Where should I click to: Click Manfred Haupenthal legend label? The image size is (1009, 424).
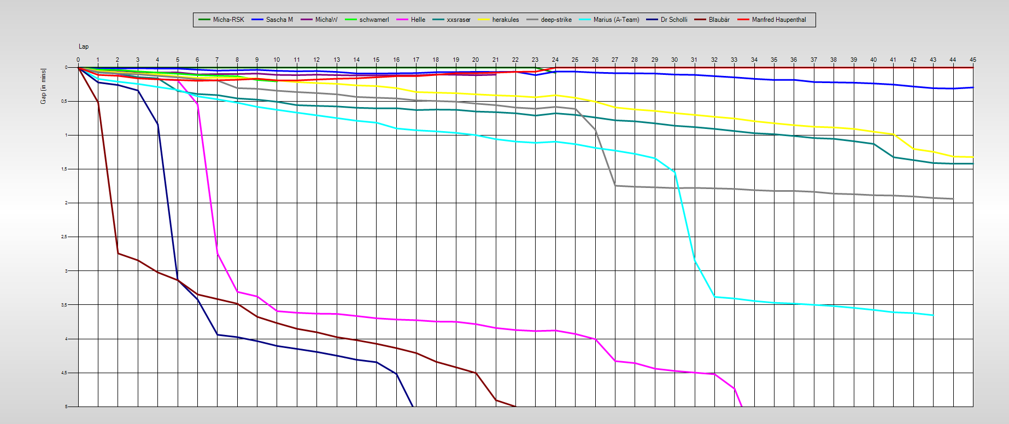(x=779, y=20)
